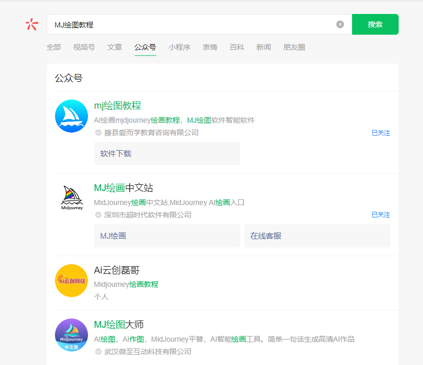
Task: Open the mj绘图教程 account title
Action: (118, 106)
